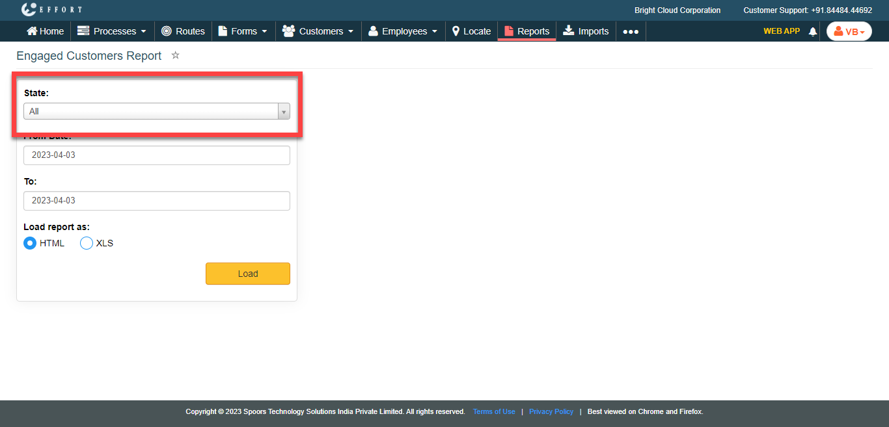Expand the Processes dropdown menu

click(x=112, y=31)
